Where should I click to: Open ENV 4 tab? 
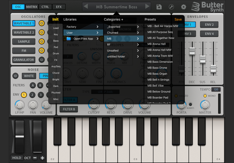click(209, 34)
